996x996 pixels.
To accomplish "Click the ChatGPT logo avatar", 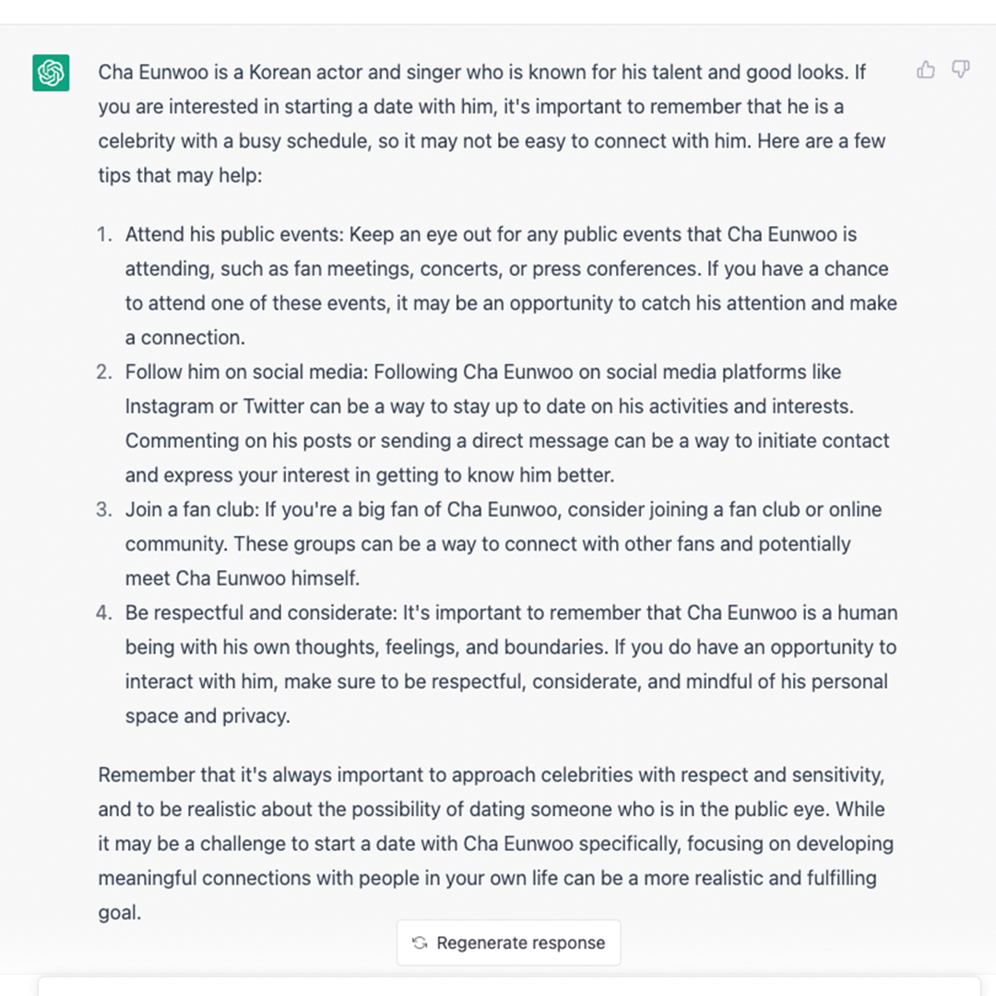I will [51, 73].
